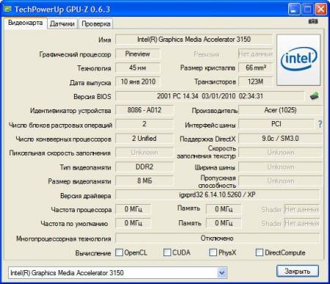Click the Acer (1025) vendor field

coord(280,110)
